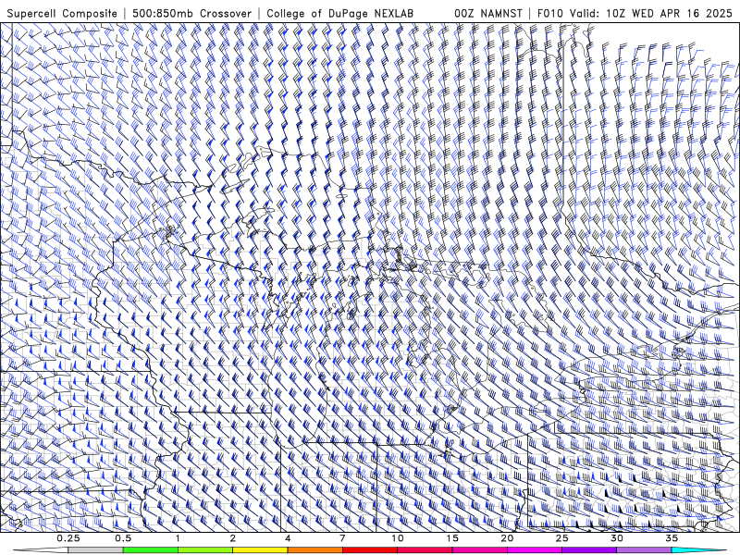Click the cyan end of color bar
Viewport: 740px width, 555px height.
tap(698, 550)
